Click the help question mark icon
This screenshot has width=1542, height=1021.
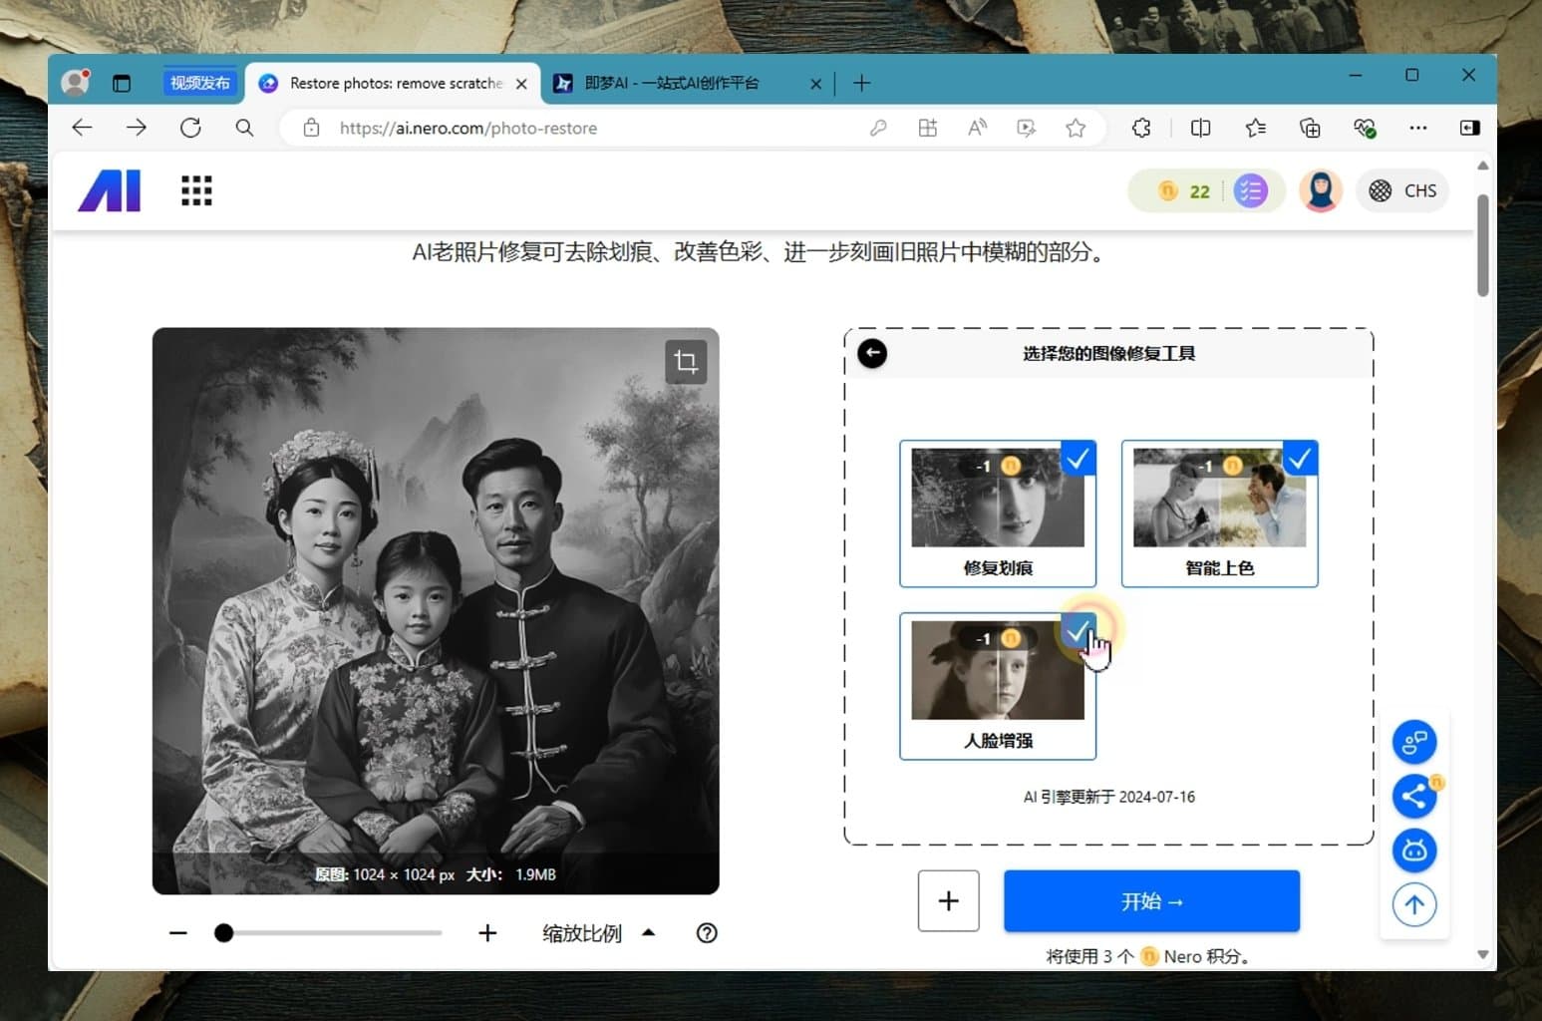tap(707, 933)
